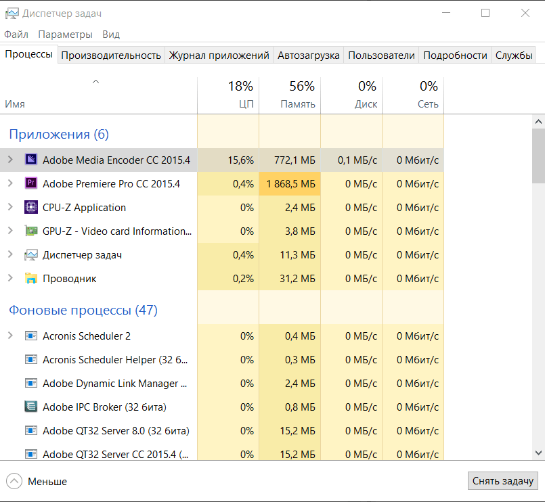
Task: Click the 0,8 МБ memory cell
Action: [x=290, y=407]
